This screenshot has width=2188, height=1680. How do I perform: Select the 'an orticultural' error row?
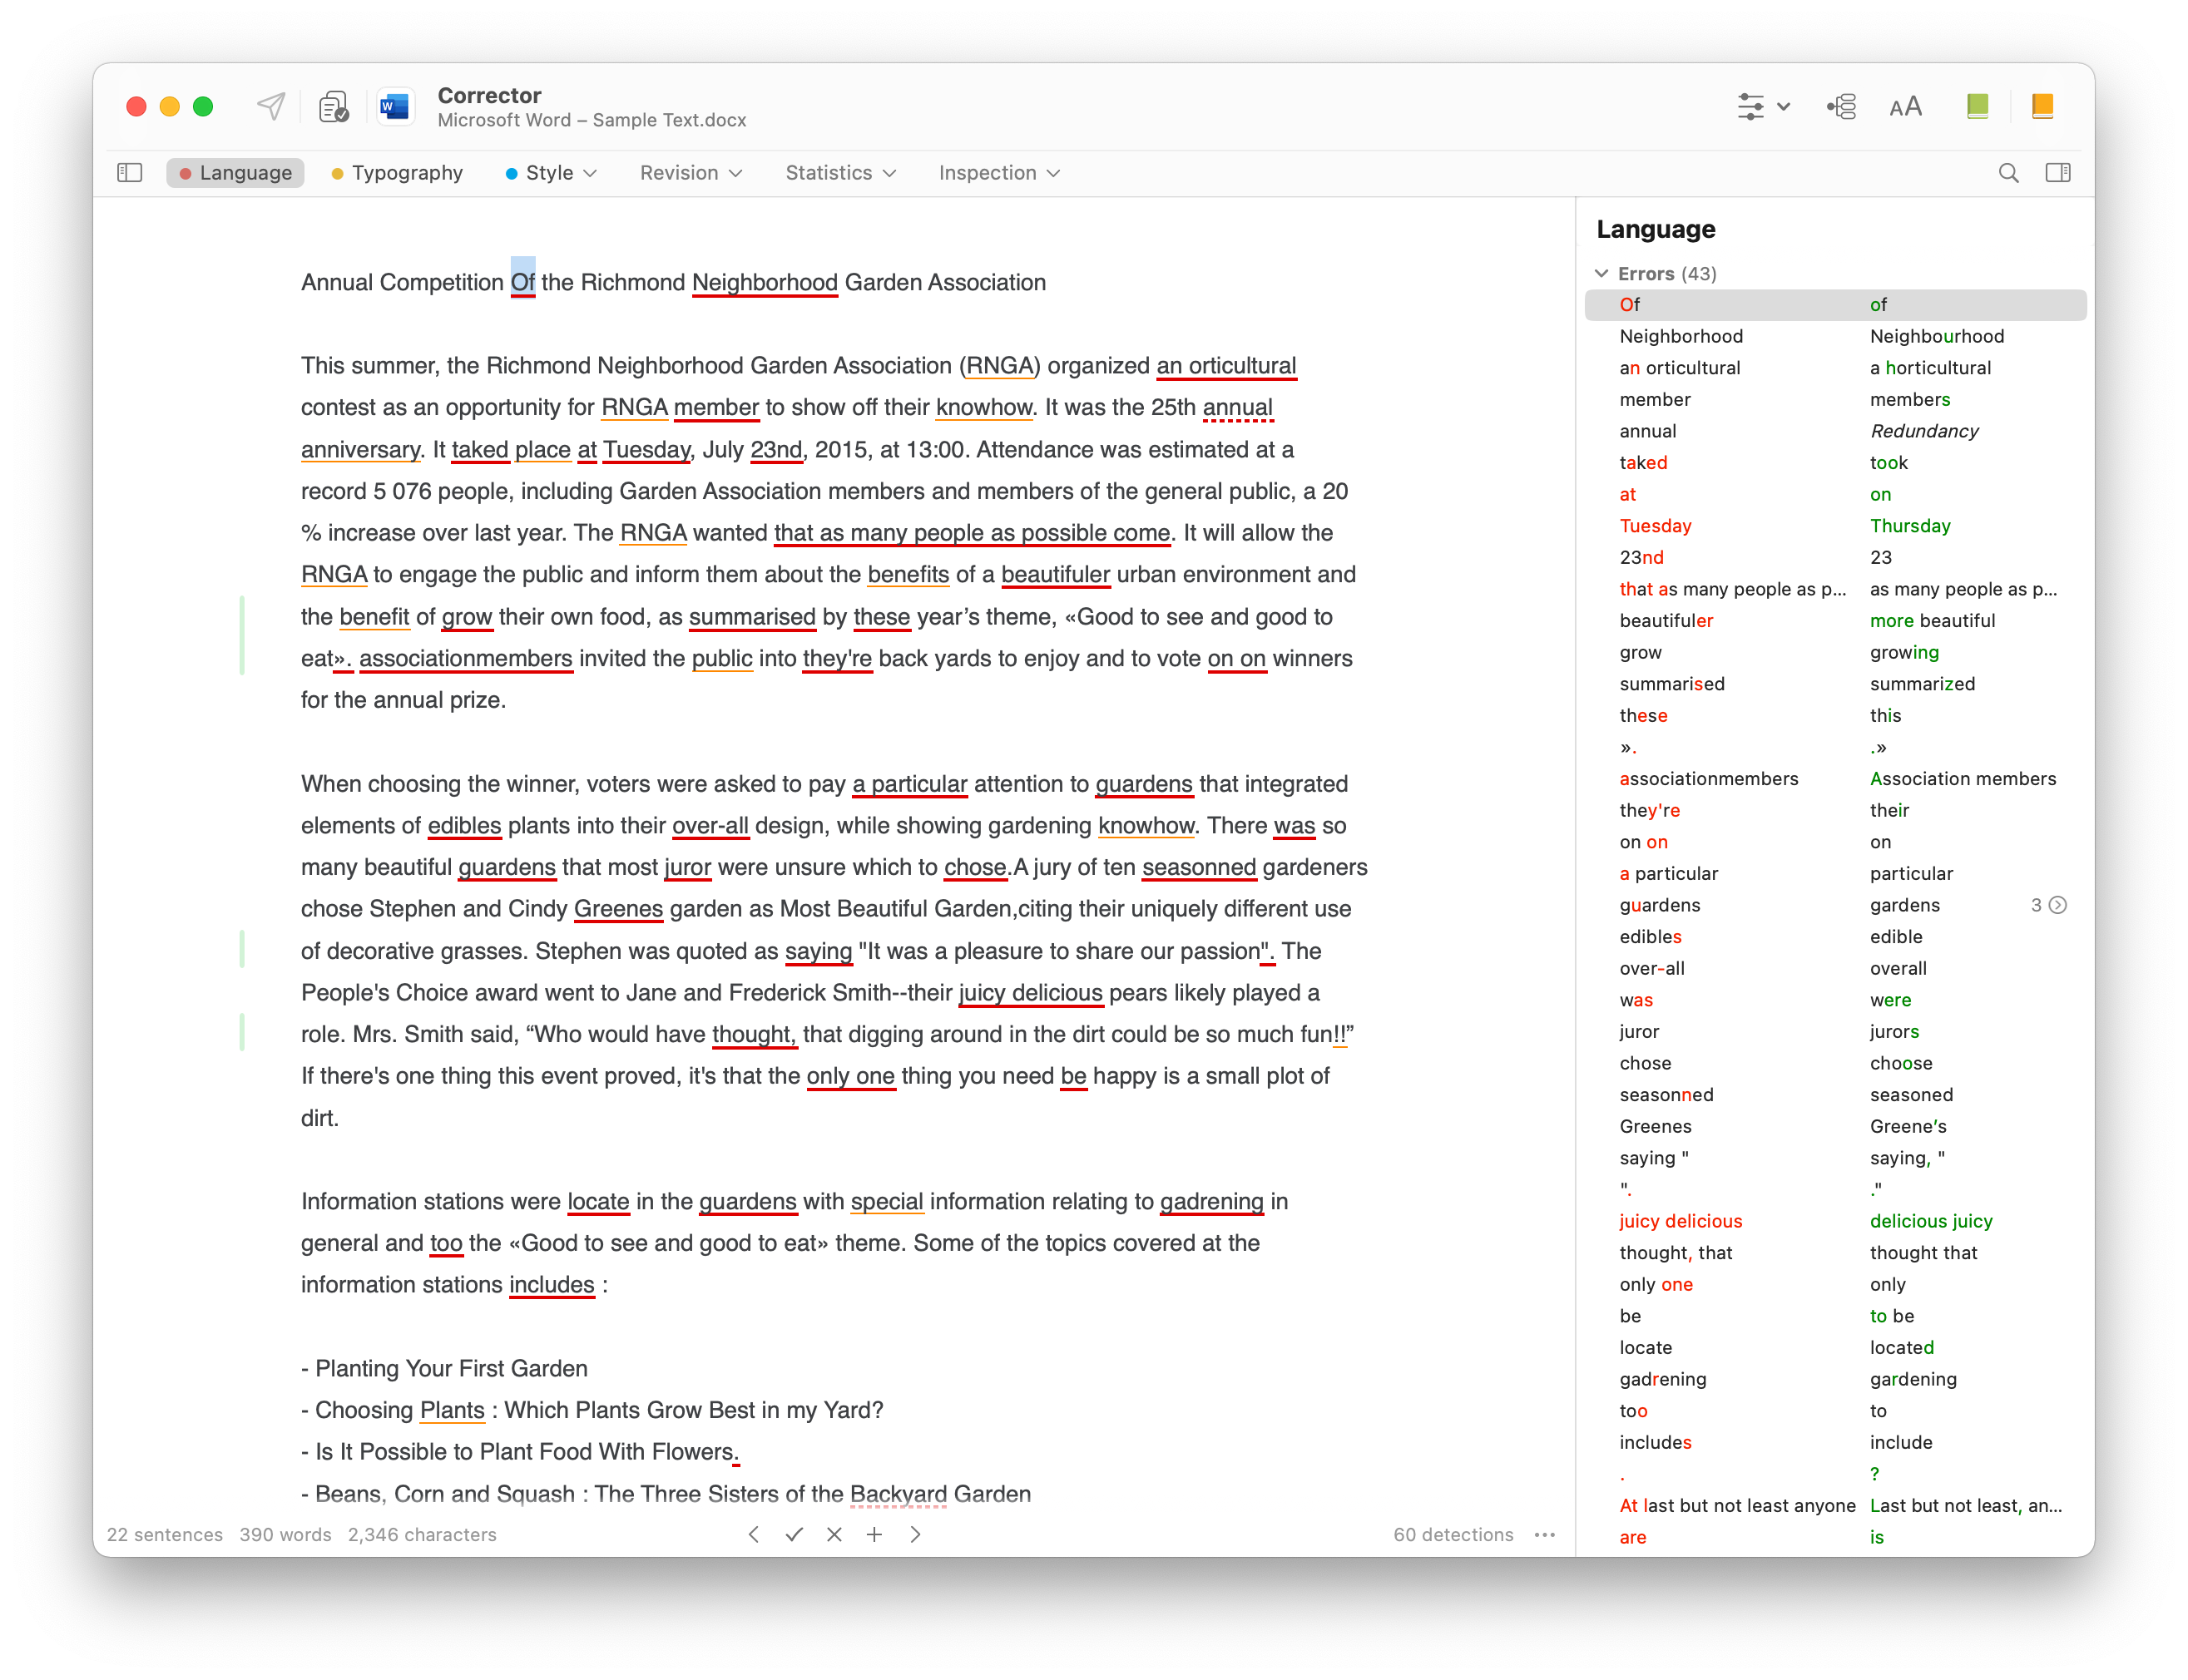pyautogui.click(x=1836, y=368)
